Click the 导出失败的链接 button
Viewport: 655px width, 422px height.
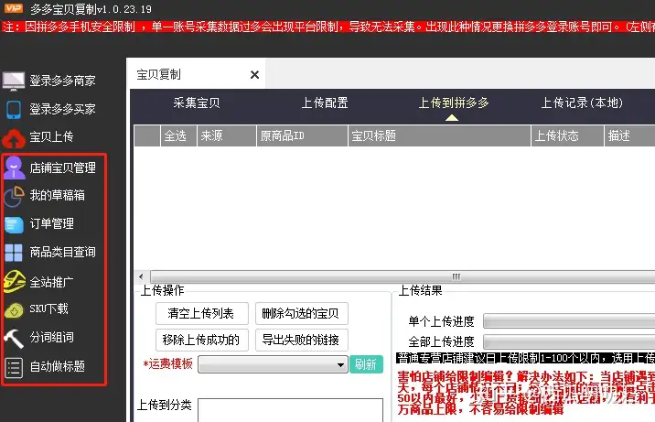(302, 341)
